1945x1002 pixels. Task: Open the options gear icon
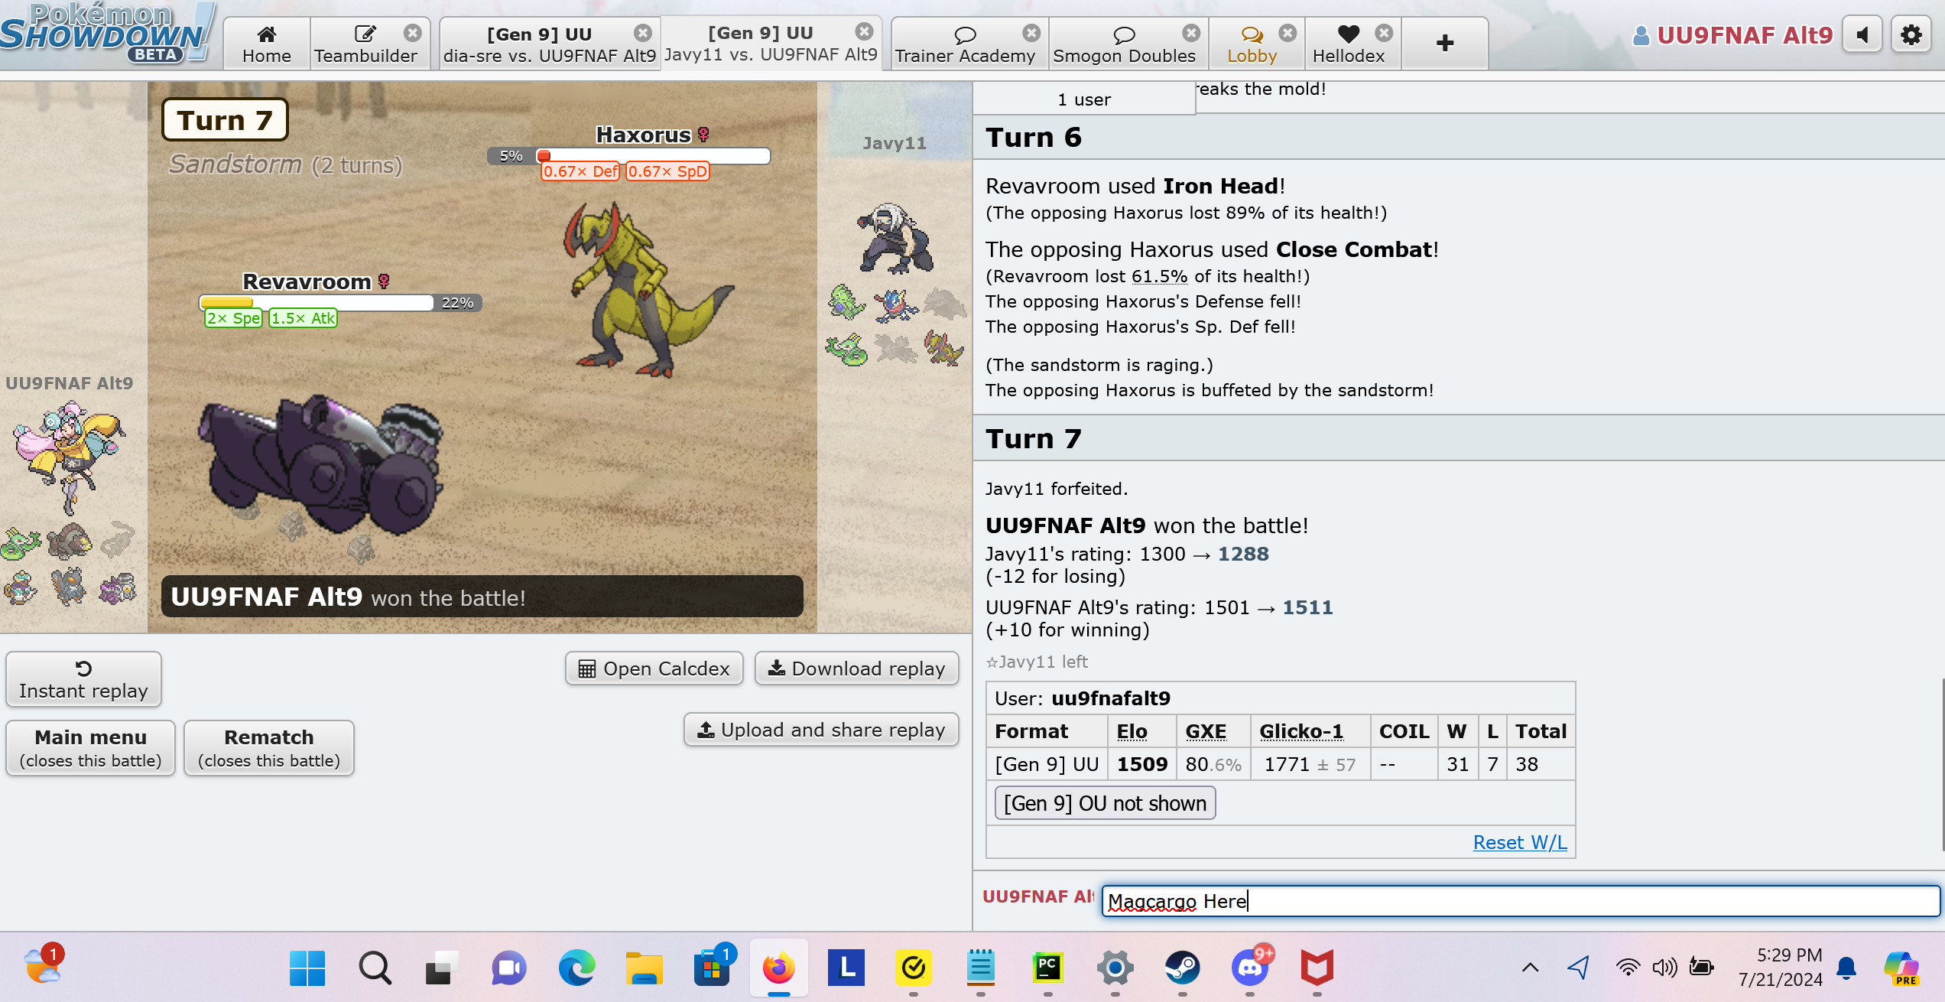click(x=1911, y=35)
